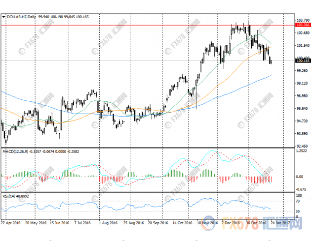
Task: Click the -0.675 MACD scale value
Action: [x=302, y=188]
